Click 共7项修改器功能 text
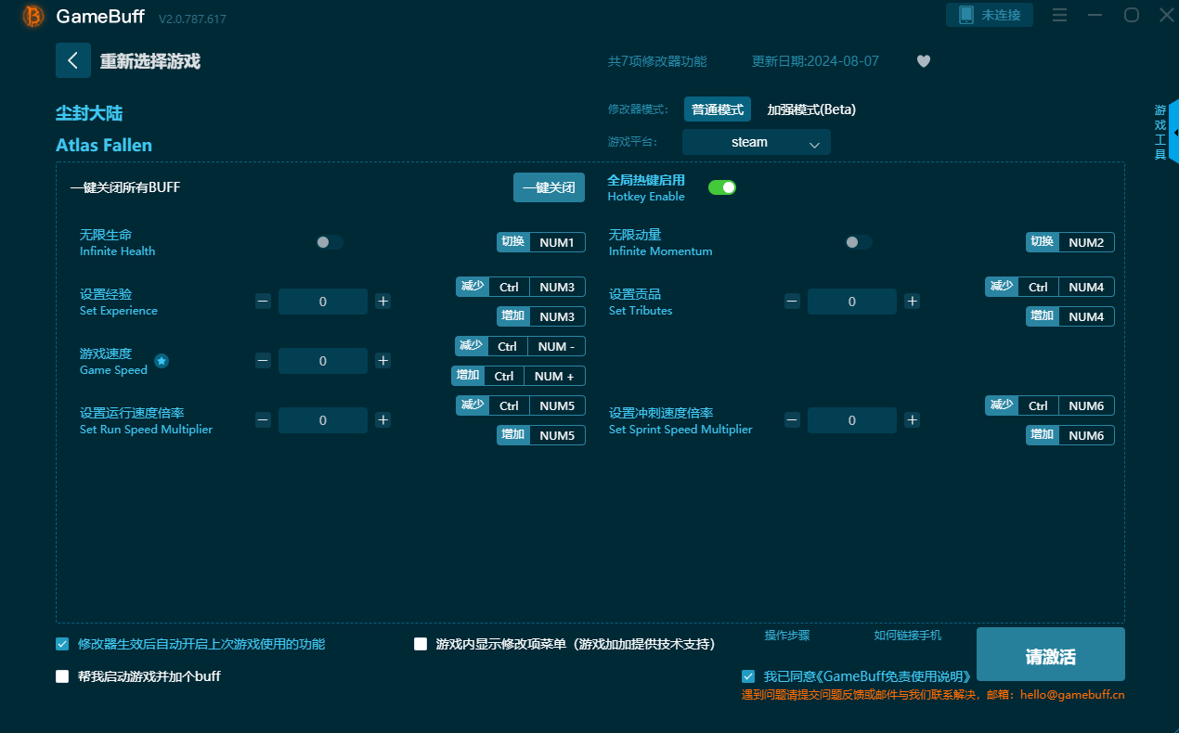Screen dimensions: 1179x733 (657, 61)
